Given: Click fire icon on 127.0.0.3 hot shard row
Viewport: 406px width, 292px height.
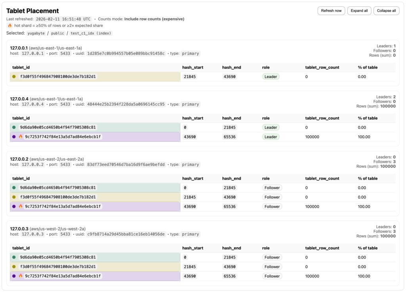Looking at the screenshot, I should click(x=21, y=276).
